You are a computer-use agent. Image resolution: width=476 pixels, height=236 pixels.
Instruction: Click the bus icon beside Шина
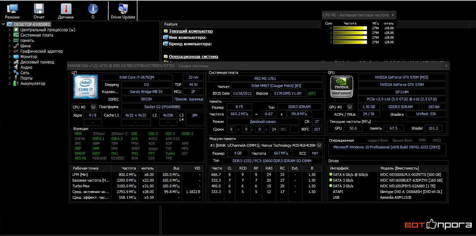pos(16,46)
